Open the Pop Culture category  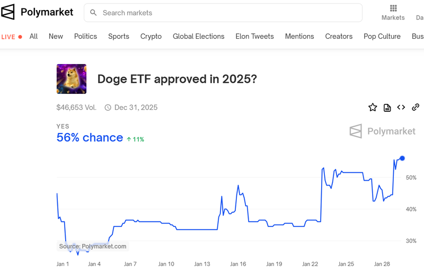click(x=382, y=37)
